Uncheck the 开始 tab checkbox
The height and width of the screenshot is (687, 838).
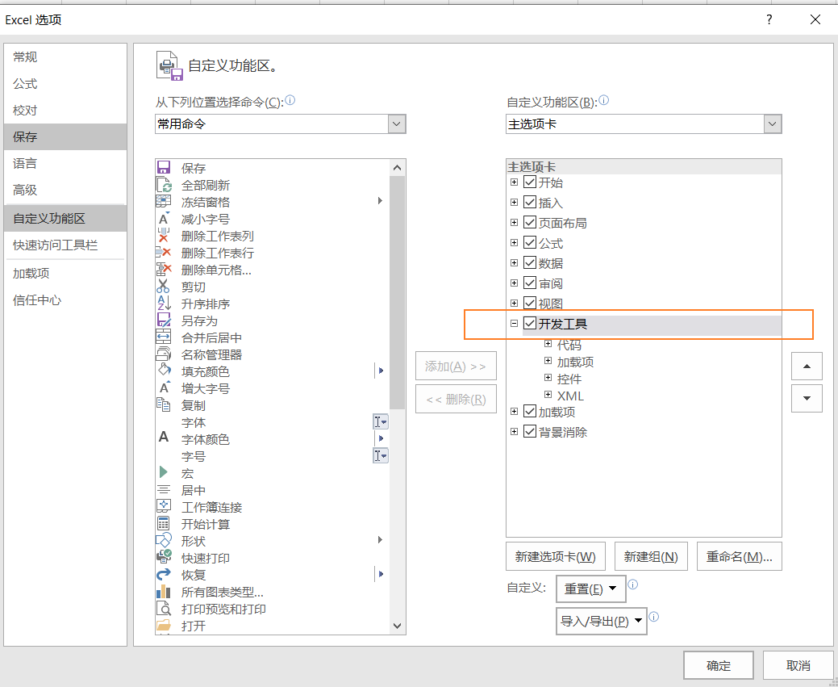[x=530, y=182]
